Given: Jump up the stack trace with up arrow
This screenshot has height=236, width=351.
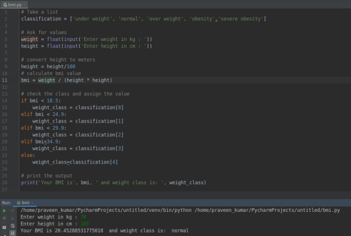Looking at the screenshot, I should click(13, 211).
